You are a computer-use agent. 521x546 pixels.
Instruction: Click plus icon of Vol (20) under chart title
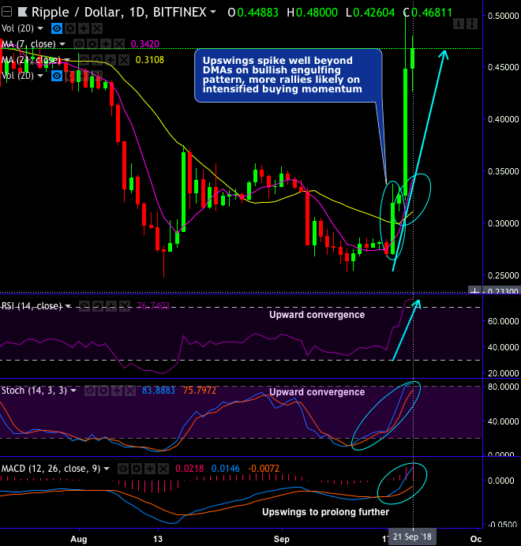click(x=84, y=28)
